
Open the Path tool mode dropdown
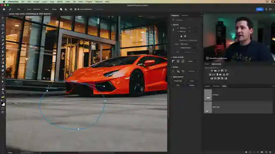tap(21, 9)
